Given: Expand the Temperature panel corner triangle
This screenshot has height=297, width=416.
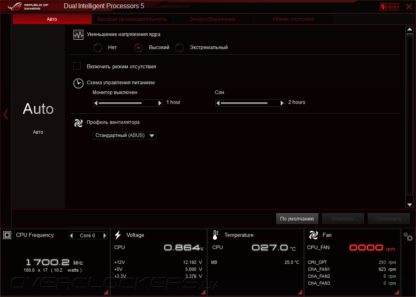Looking at the screenshot, I should coord(300,292).
